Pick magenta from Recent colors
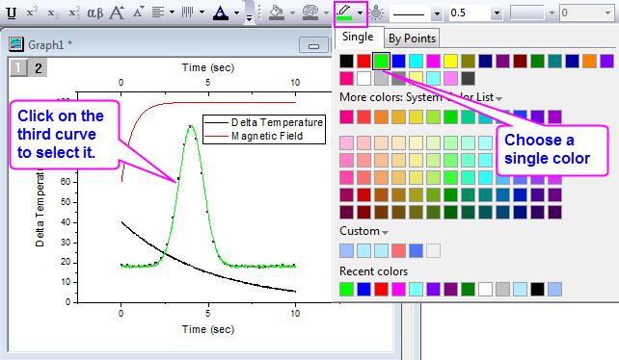 [399, 289]
